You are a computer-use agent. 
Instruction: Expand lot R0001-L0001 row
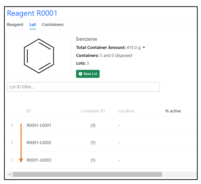coord(12,125)
